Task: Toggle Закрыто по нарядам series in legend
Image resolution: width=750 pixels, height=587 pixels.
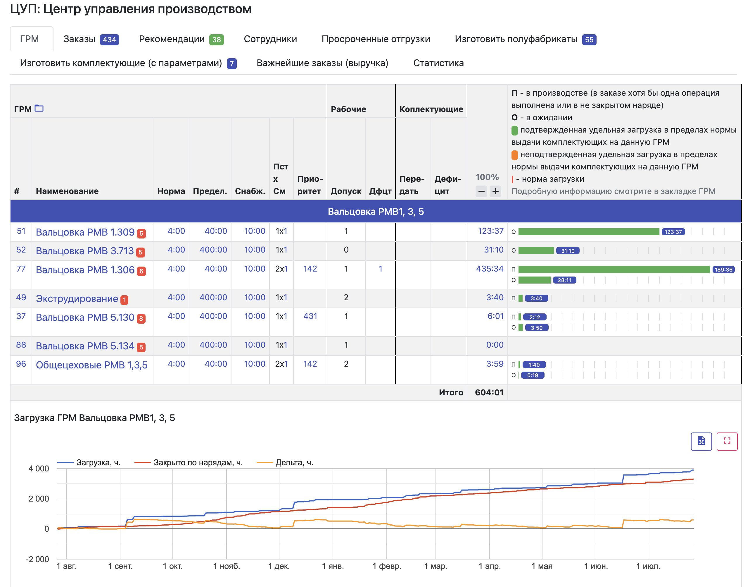Action: click(189, 463)
